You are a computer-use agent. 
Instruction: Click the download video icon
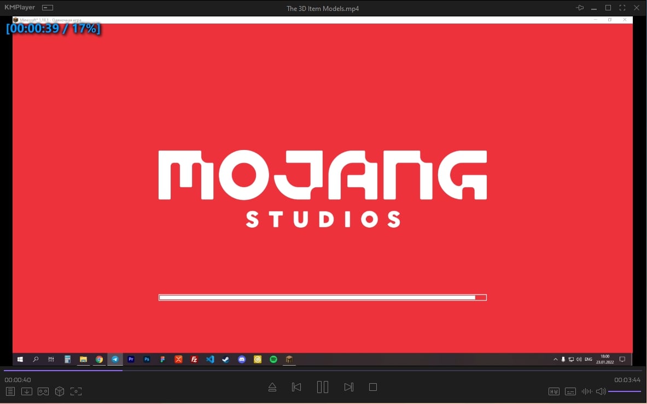[27, 391]
